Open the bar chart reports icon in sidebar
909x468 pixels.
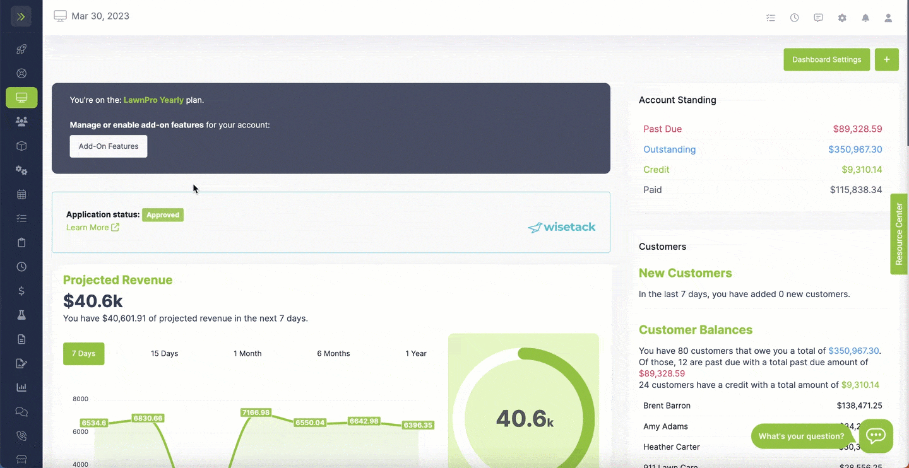tap(21, 387)
